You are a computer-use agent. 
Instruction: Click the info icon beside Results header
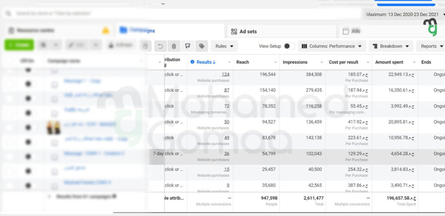(193, 62)
